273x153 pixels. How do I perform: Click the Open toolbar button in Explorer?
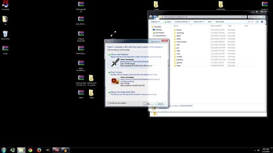(x=167, y=22)
